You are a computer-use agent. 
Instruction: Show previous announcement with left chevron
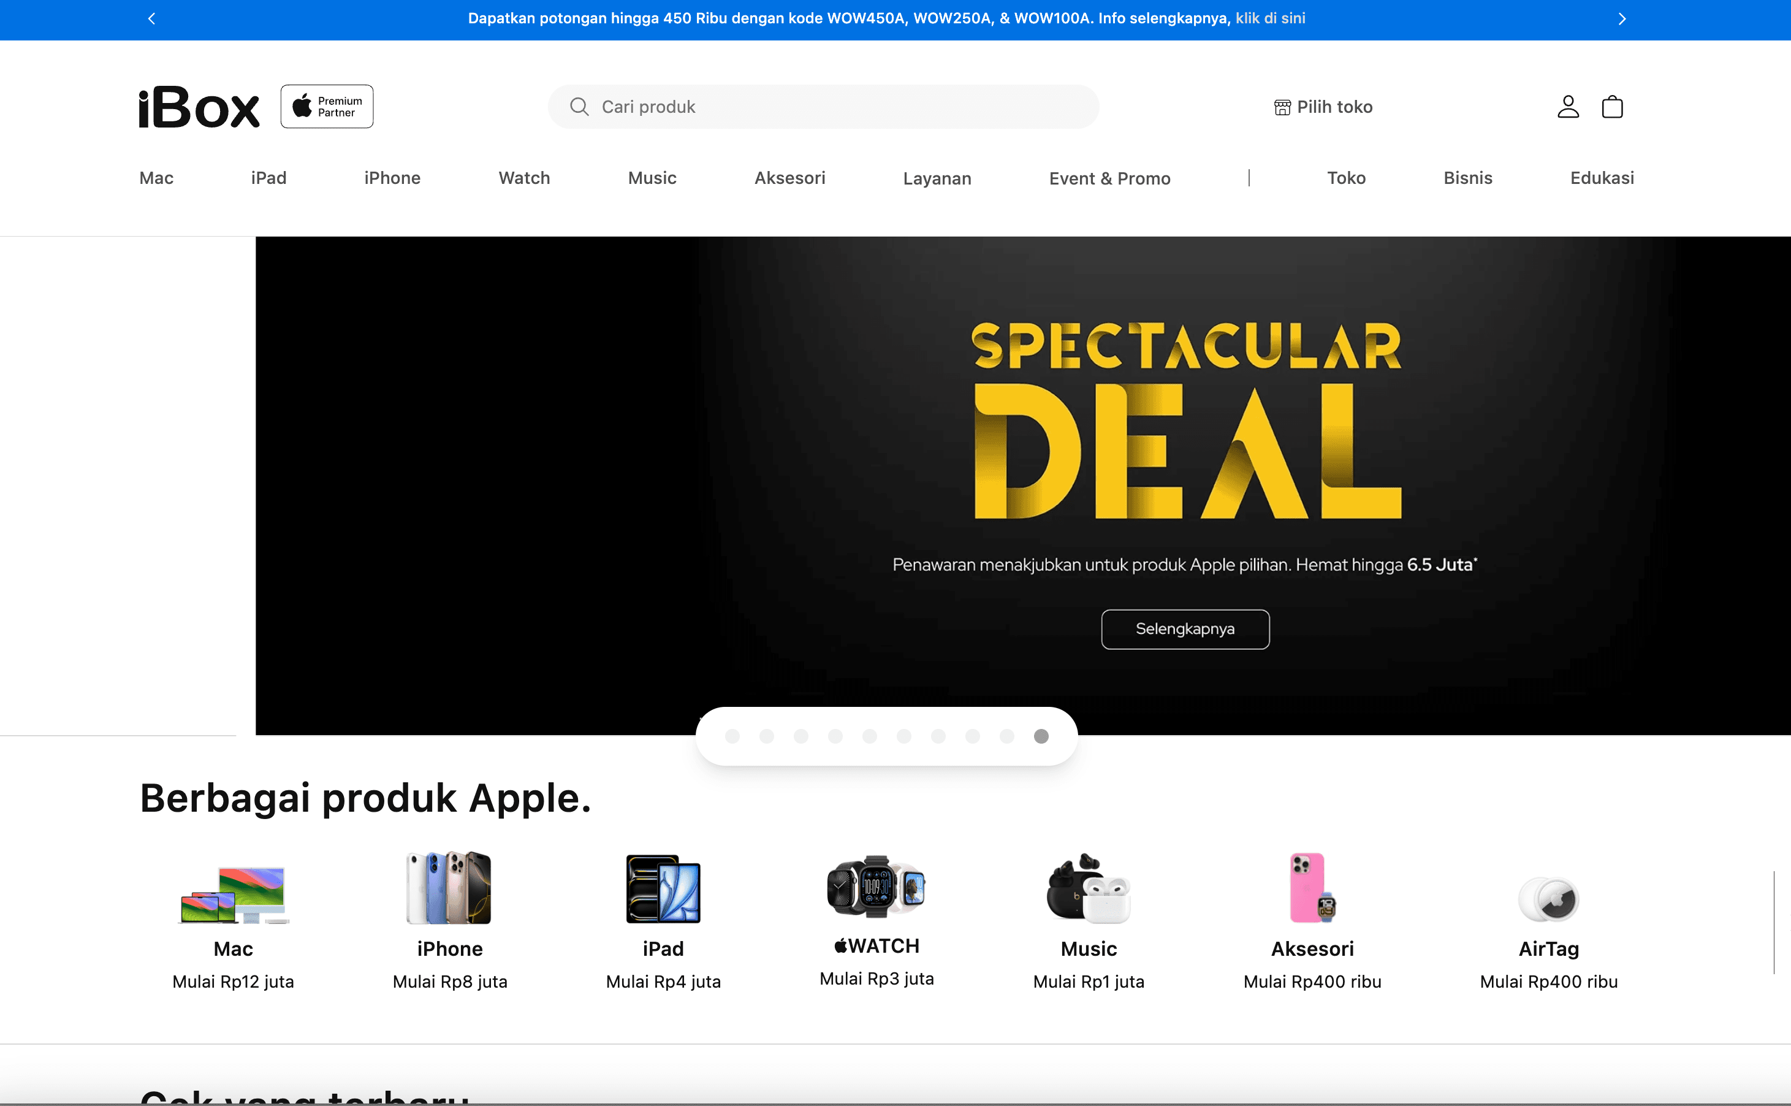[151, 19]
